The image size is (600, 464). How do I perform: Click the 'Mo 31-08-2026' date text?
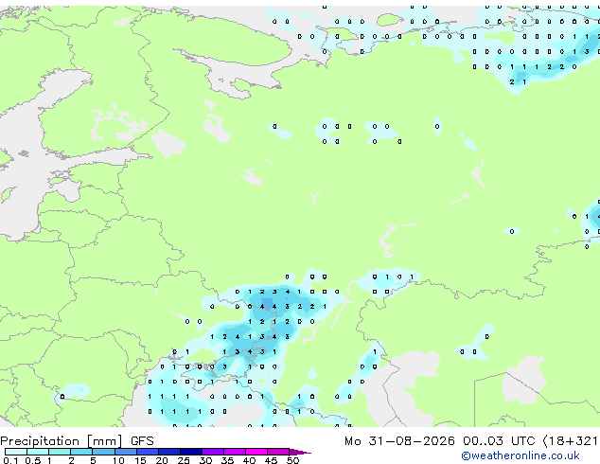(x=399, y=441)
